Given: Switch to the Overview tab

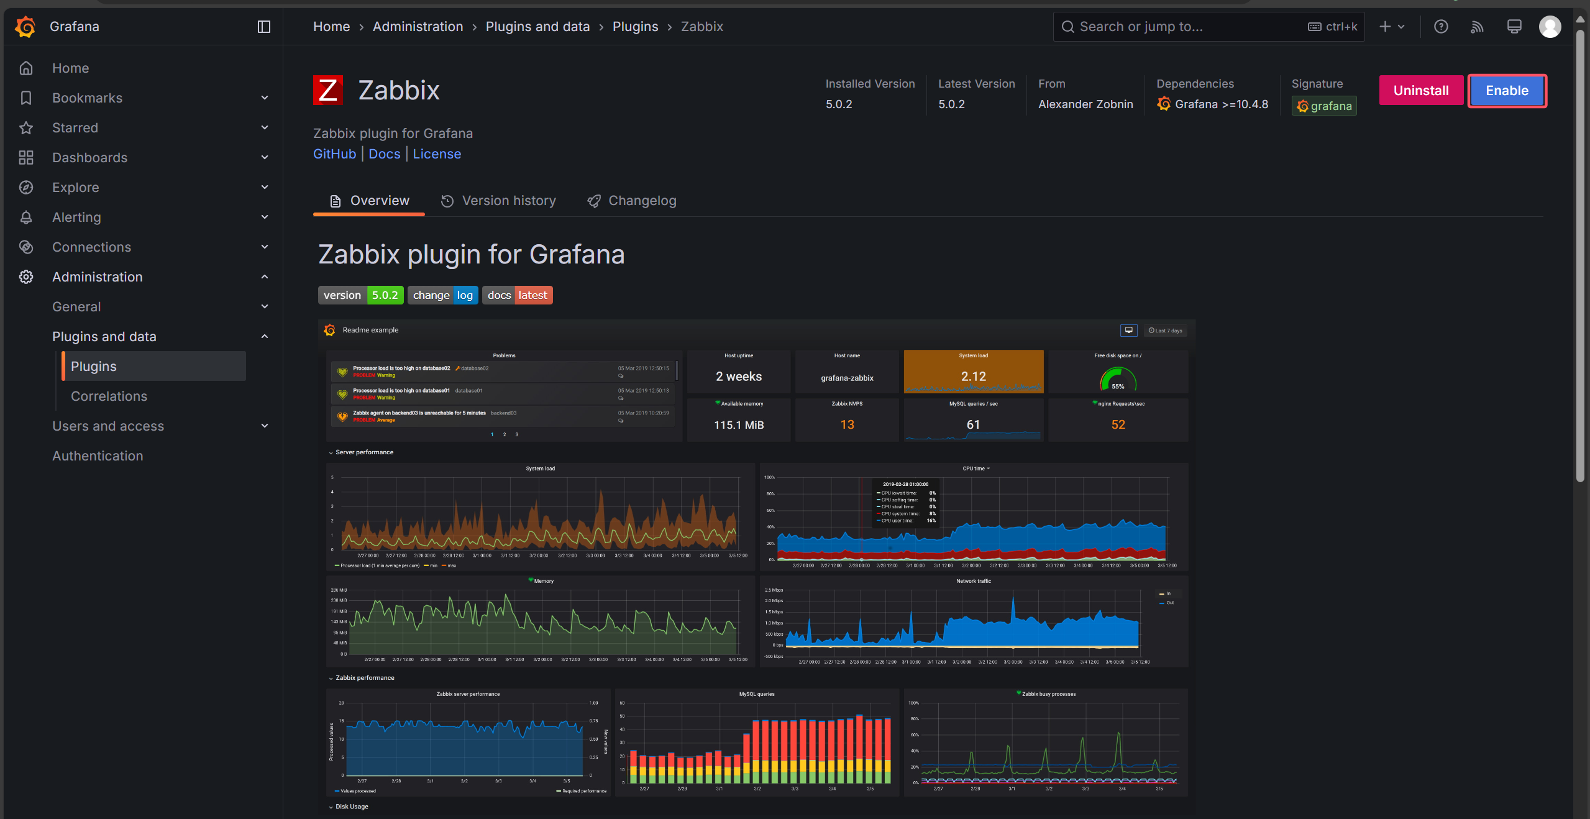Looking at the screenshot, I should [x=369, y=201].
